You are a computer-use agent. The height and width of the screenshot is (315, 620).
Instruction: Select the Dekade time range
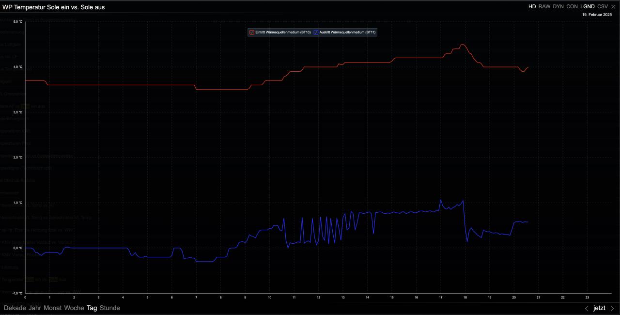[15, 308]
